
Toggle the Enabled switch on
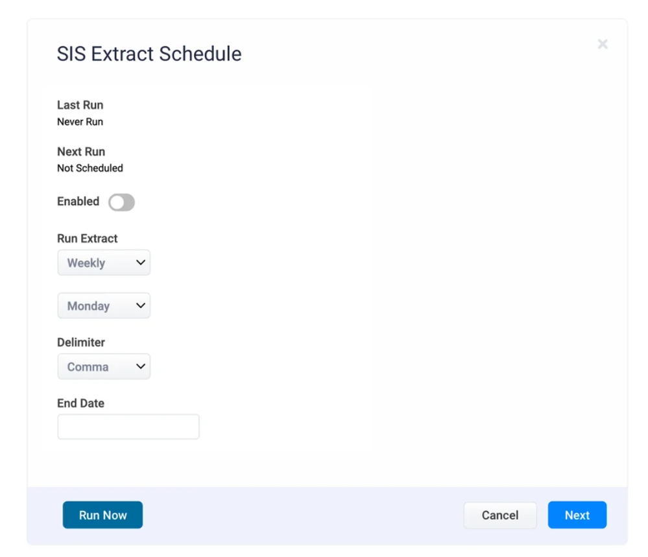point(121,202)
